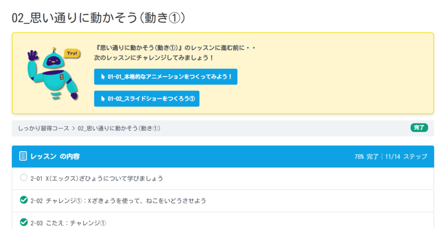445x229 pixels.
Task: Click the lesson contents document icon
Action: click(23, 156)
